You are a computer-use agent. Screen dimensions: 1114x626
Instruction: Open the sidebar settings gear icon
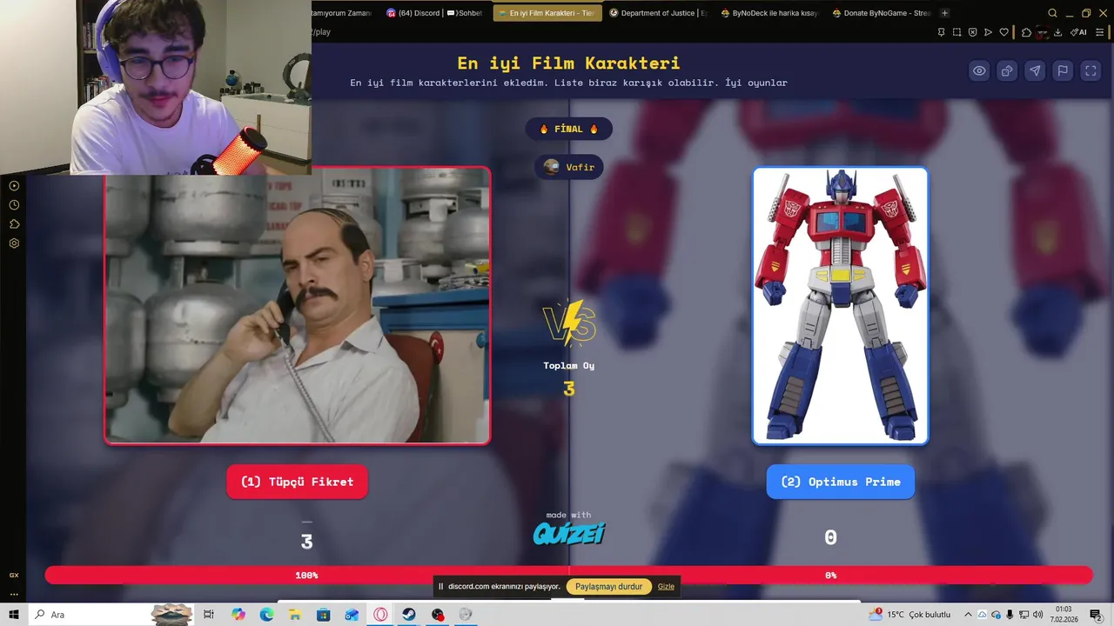click(x=14, y=243)
